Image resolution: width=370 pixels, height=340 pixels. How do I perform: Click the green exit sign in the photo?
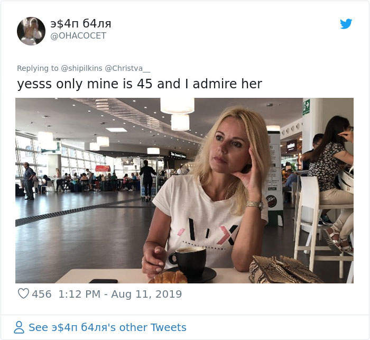(x=306, y=107)
